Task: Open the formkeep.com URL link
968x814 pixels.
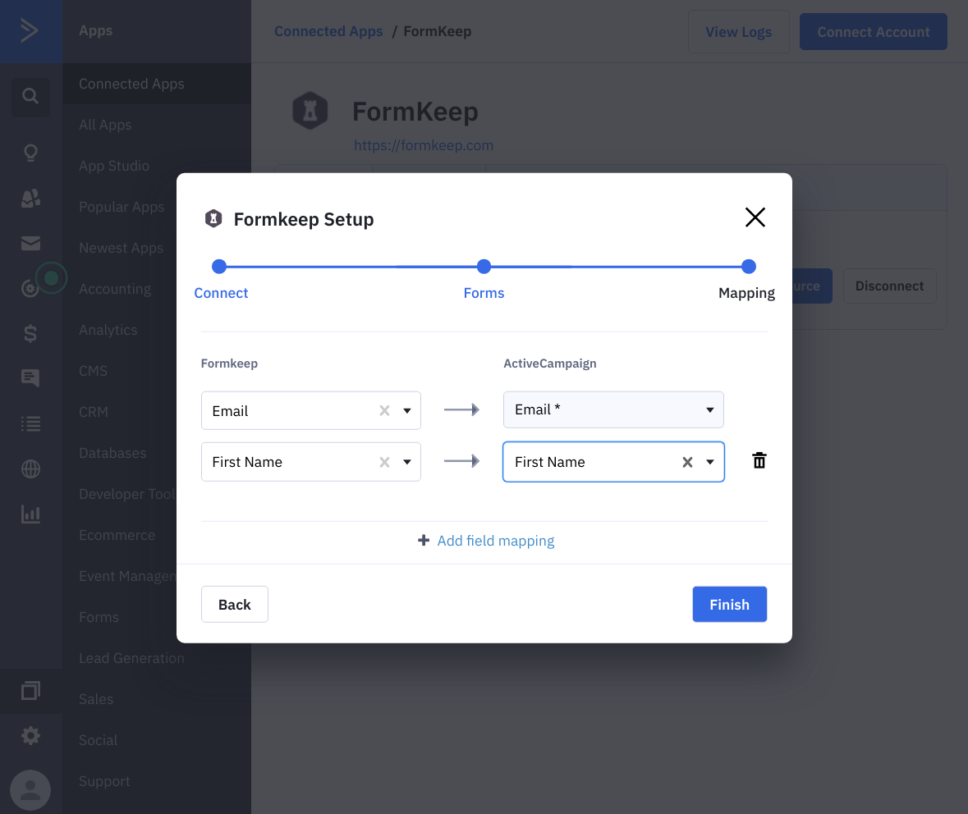Action: [424, 145]
